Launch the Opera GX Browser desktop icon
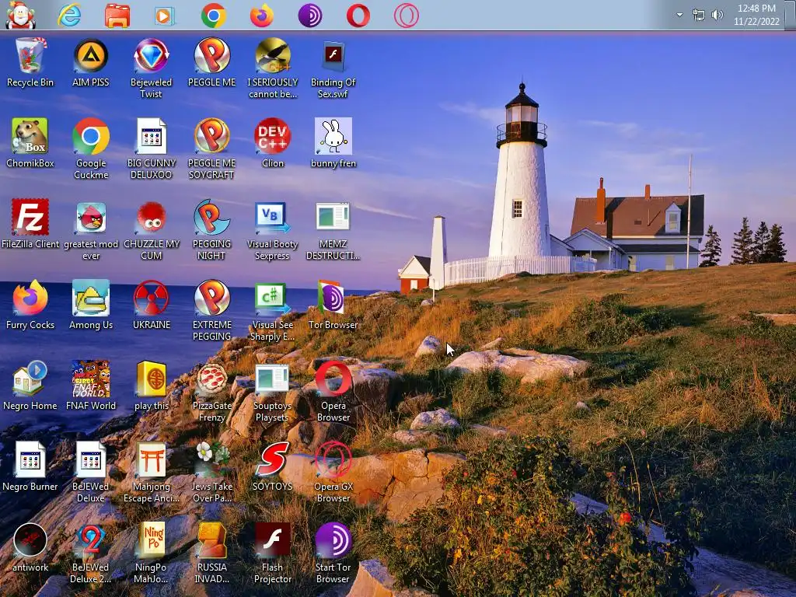The height and width of the screenshot is (597, 796). pyautogui.click(x=333, y=472)
